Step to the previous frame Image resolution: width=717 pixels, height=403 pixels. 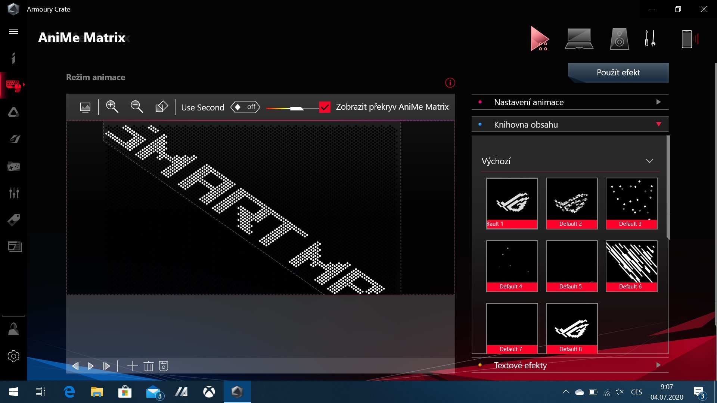pyautogui.click(x=75, y=366)
